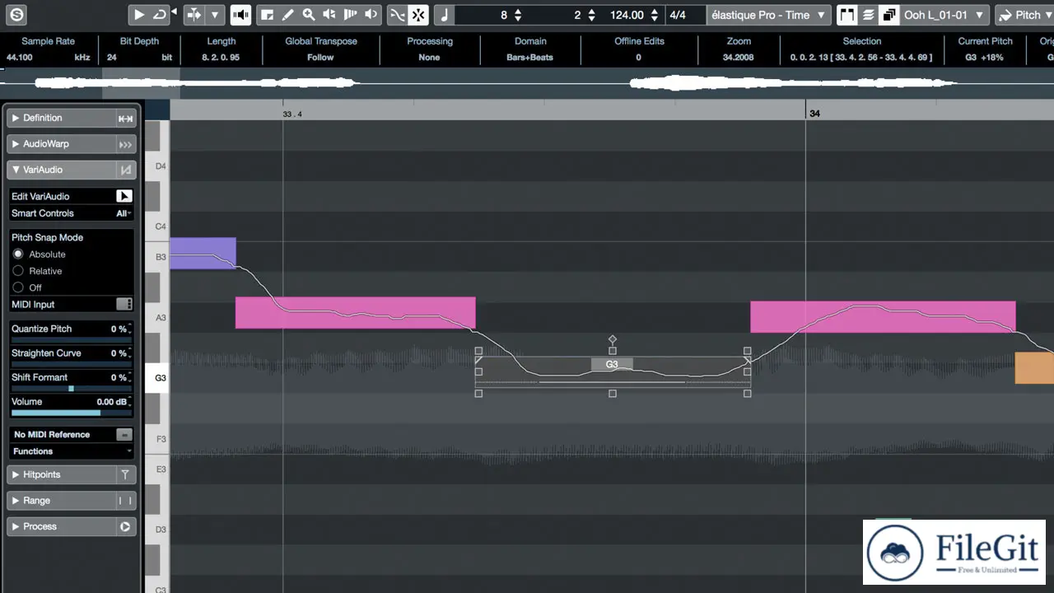Select the Range Selection tool
Viewport: 1054px width, 593px height.
click(267, 14)
